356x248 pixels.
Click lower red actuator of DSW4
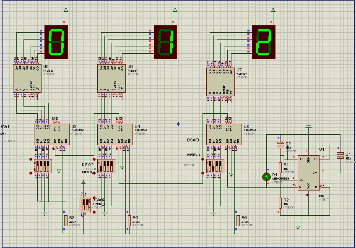(94, 212)
